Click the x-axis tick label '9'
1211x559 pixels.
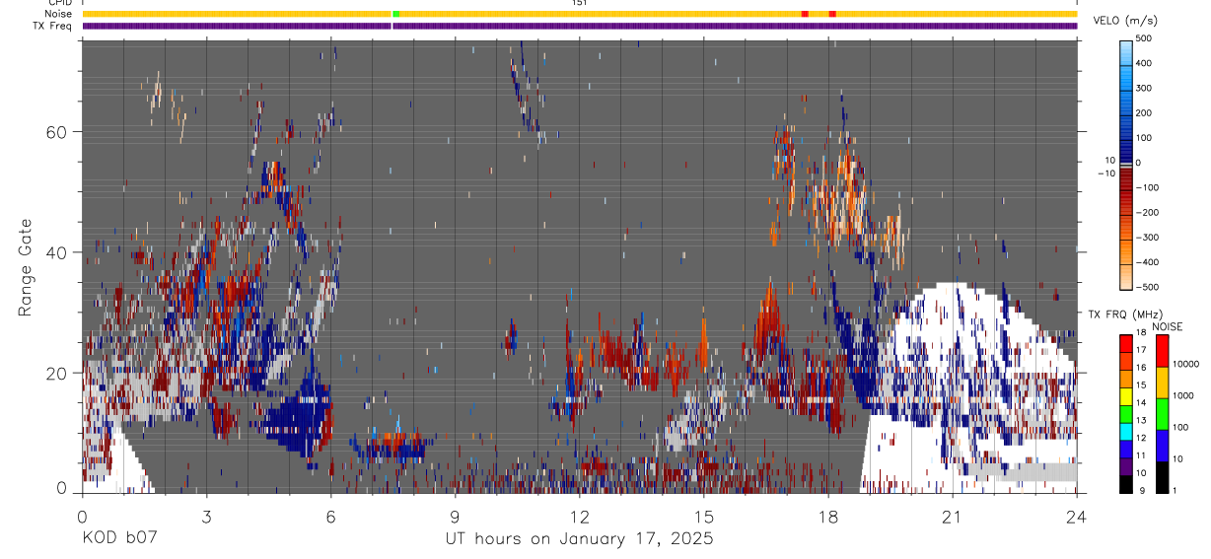tap(455, 516)
